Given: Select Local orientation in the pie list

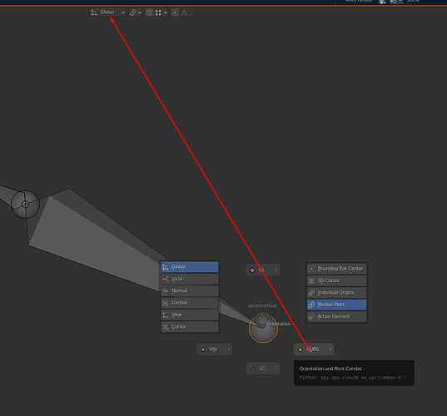Looking at the screenshot, I should point(190,279).
